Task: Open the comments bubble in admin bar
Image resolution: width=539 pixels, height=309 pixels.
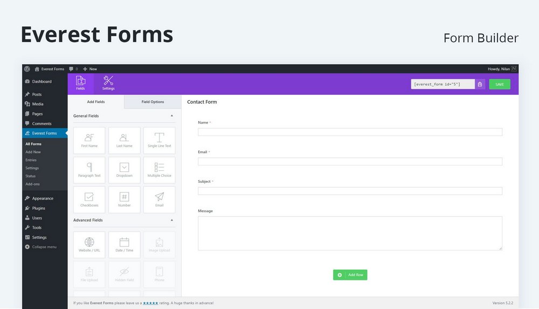Action: pos(73,69)
